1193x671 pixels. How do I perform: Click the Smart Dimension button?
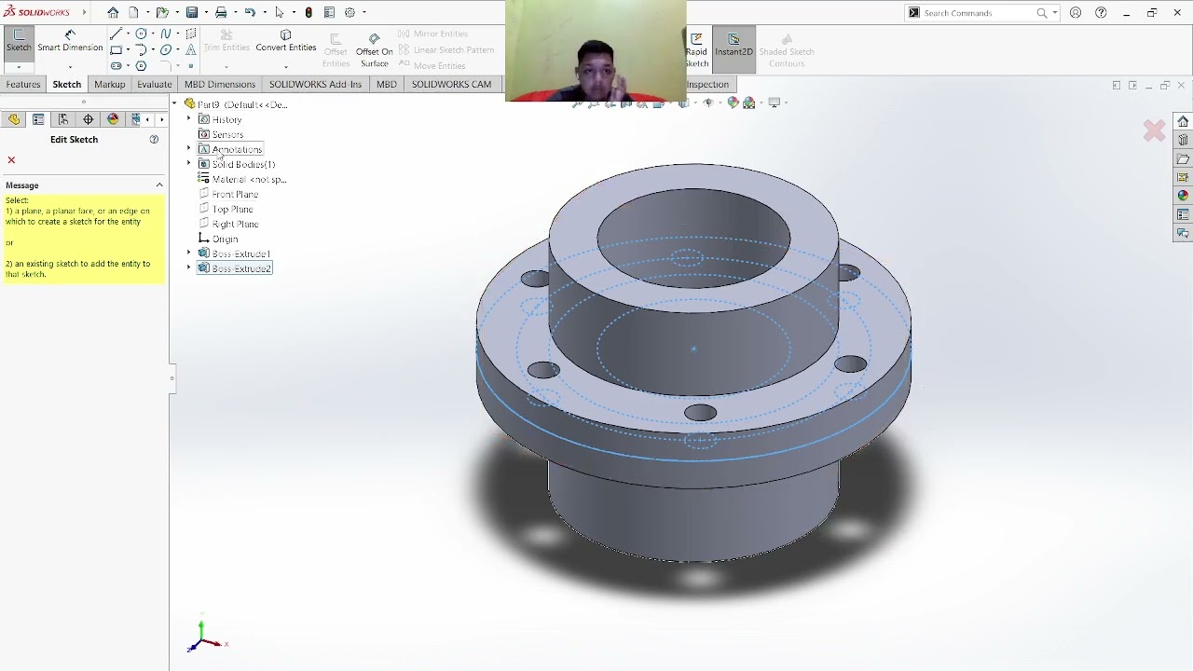(x=70, y=41)
